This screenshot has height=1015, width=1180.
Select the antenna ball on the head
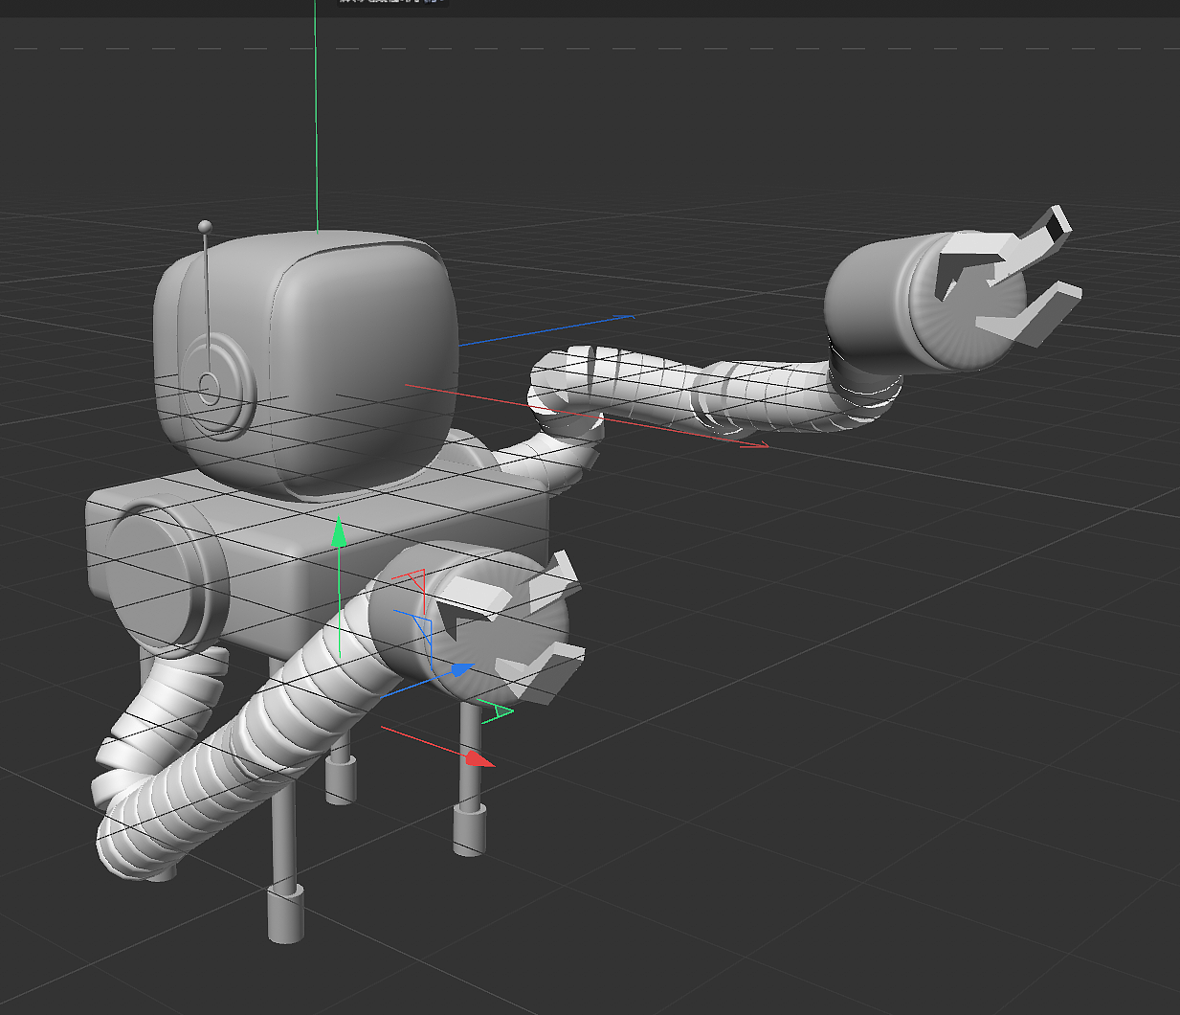pos(205,227)
